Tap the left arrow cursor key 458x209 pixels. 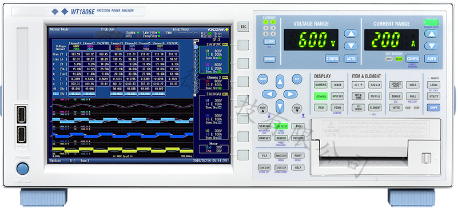(269, 94)
